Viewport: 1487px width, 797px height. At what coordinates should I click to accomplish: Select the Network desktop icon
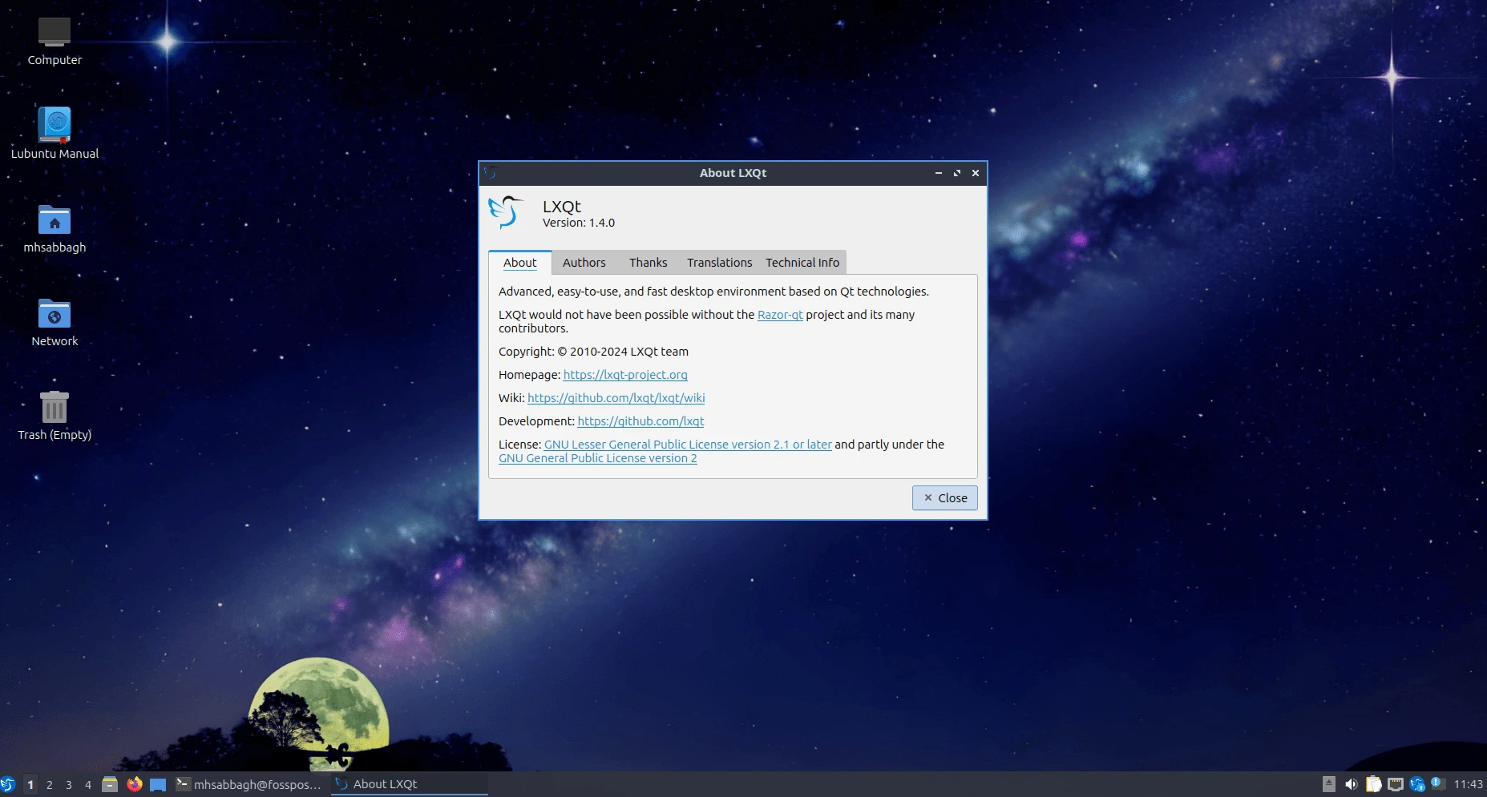[55, 322]
